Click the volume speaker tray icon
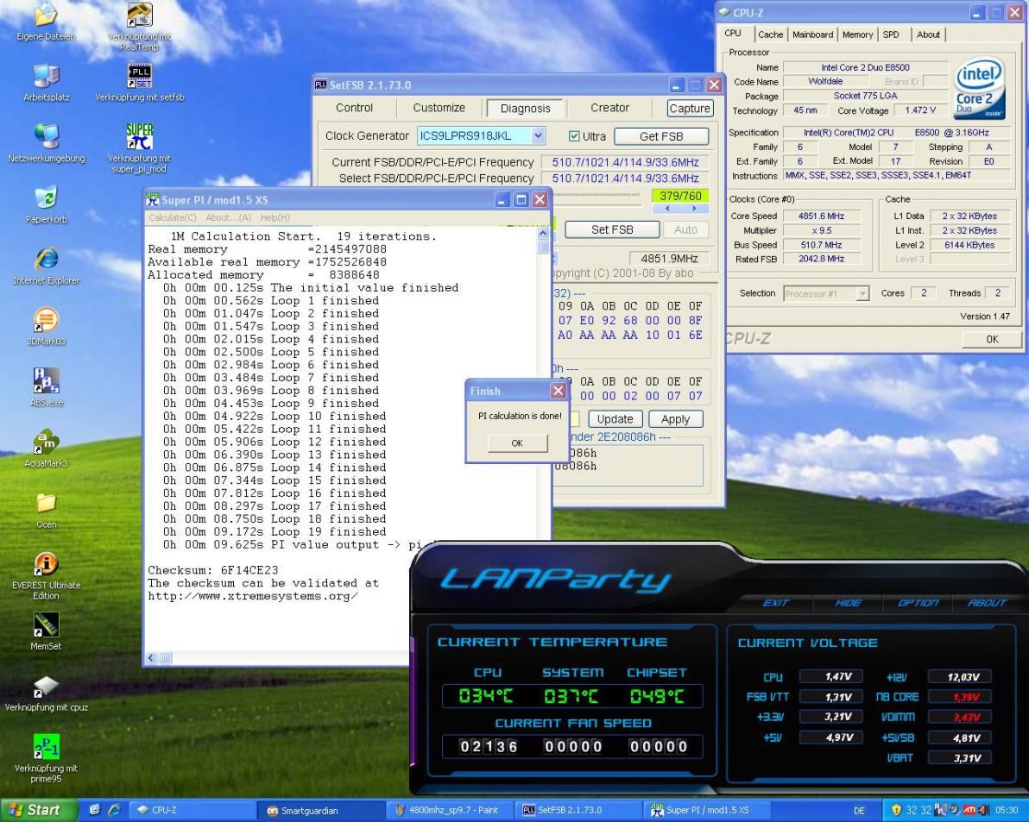 coord(982,810)
